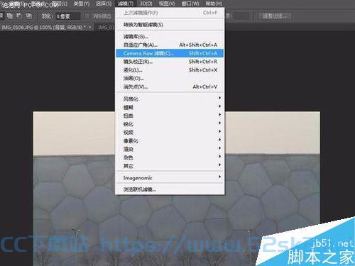Open the Window (窗口) menu
Screen dimensions: 355x266
190,4
